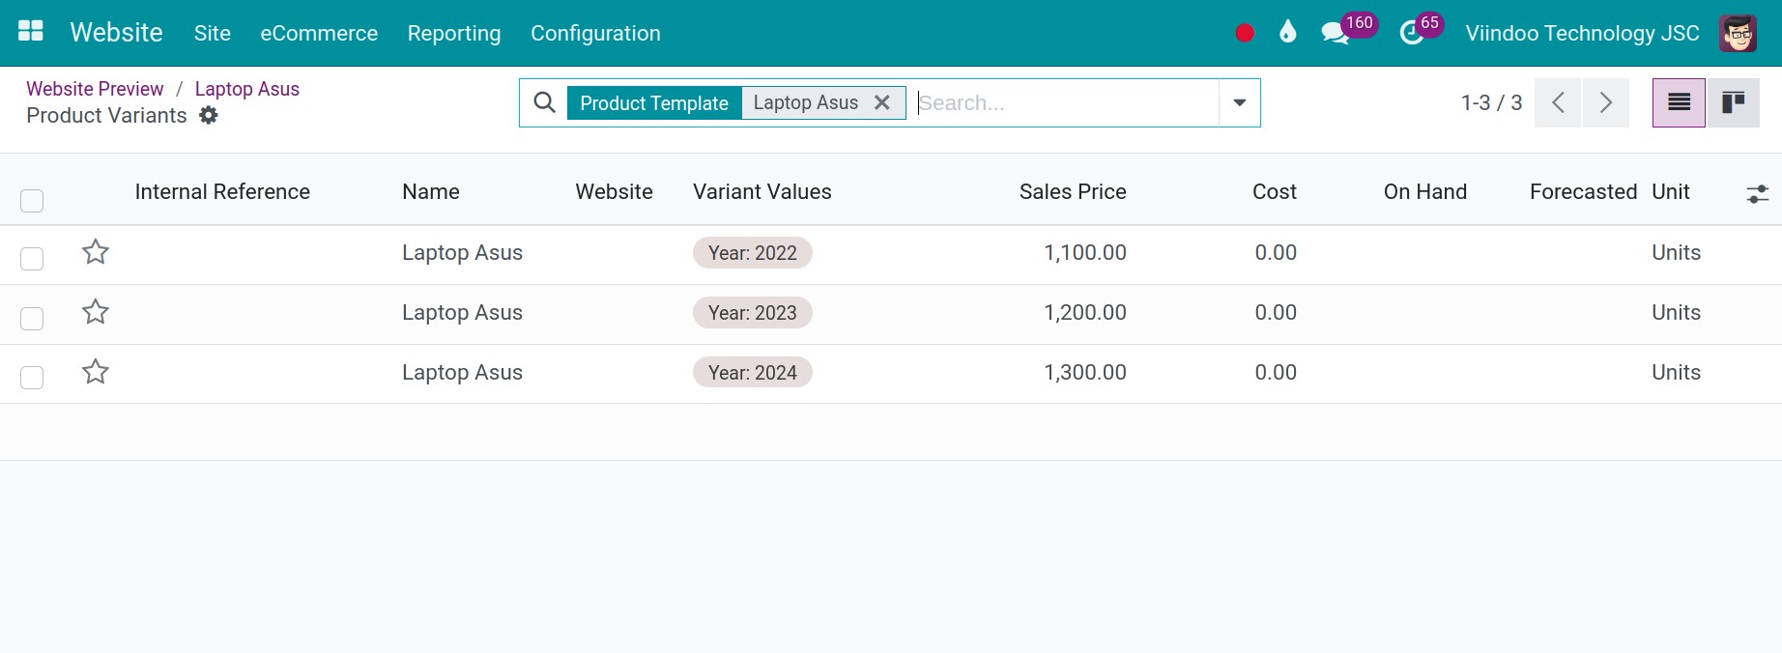Open company switcher Viindoo Technology JSC
The height and width of the screenshot is (653, 1782).
pos(1582,33)
